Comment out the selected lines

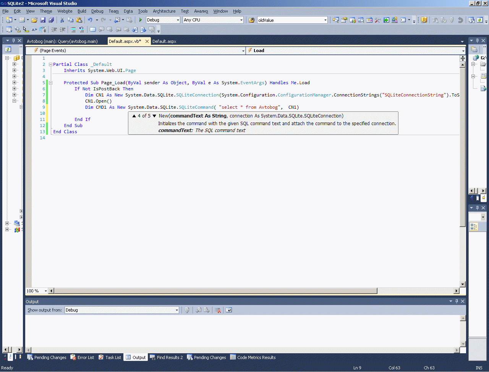coord(73,29)
